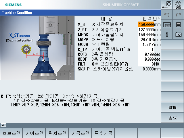Screen dimensions: 184x138
Task: Click the X-axis start position caption
Action: 20,40
